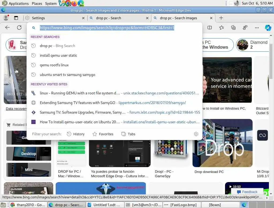The width and height of the screenshot is (274, 208).
Task: Open 'Extending Samsung TV features with SamyGO' site
Action: tap(115, 103)
